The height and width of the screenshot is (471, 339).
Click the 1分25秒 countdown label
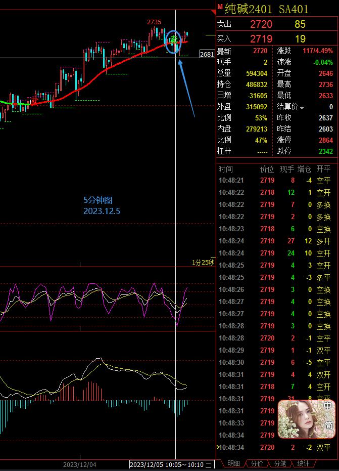click(x=204, y=263)
